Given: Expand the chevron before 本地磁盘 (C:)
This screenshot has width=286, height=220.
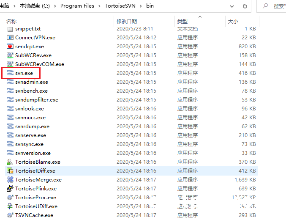Looking at the screenshot, I should pos(14,6).
